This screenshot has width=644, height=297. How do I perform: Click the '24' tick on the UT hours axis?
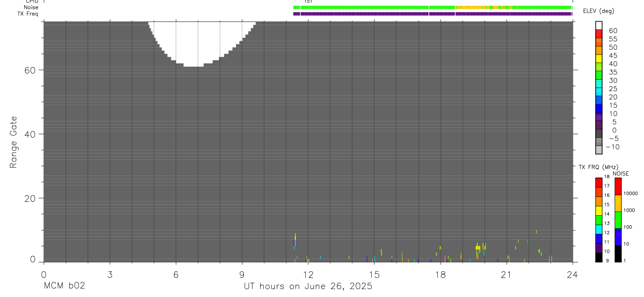pyautogui.click(x=572, y=273)
